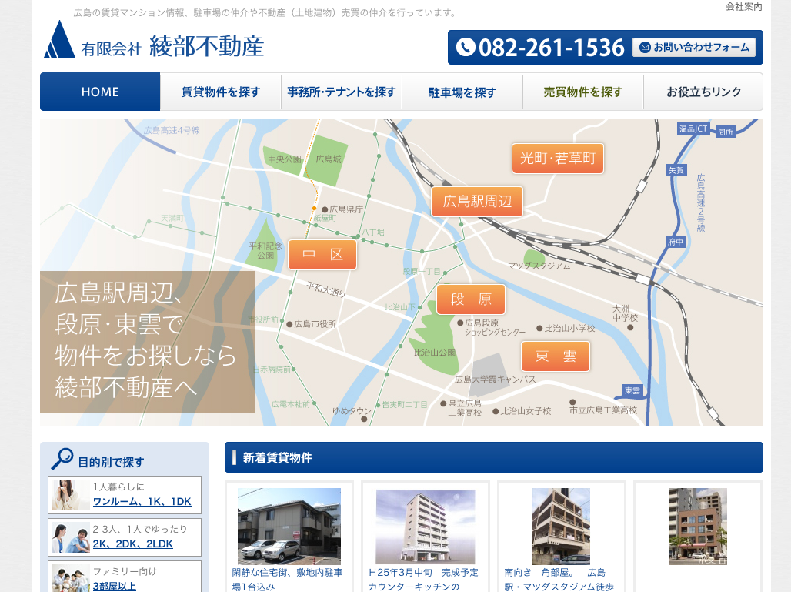
Task: Click the 中区 area button on map
Action: (x=322, y=255)
